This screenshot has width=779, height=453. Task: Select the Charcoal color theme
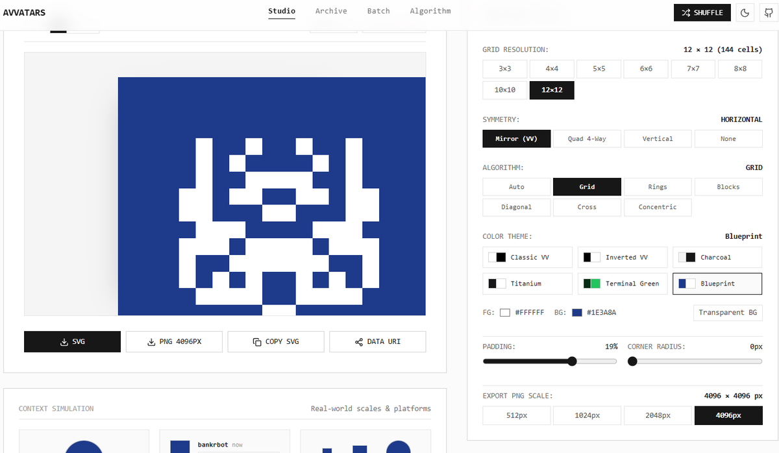point(717,258)
